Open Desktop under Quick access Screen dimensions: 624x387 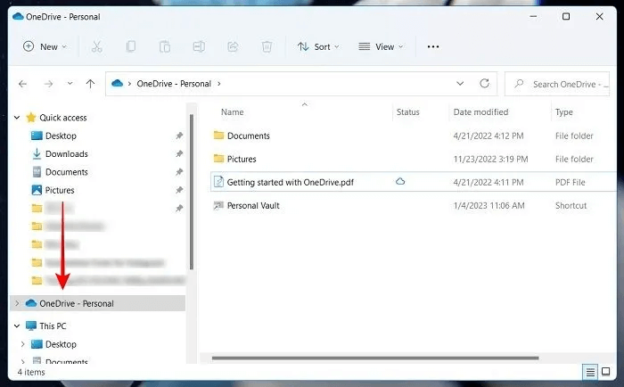point(61,136)
